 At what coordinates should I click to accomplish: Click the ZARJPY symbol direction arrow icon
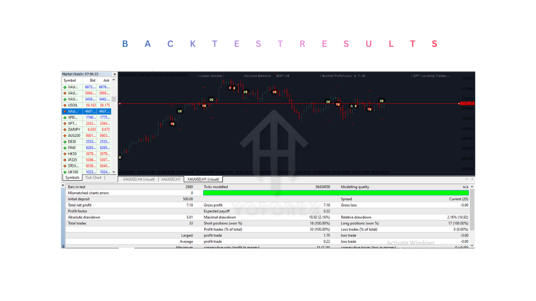[x=65, y=130]
